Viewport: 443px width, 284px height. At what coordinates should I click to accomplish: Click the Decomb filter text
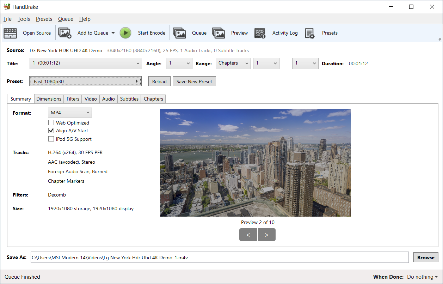(57, 195)
